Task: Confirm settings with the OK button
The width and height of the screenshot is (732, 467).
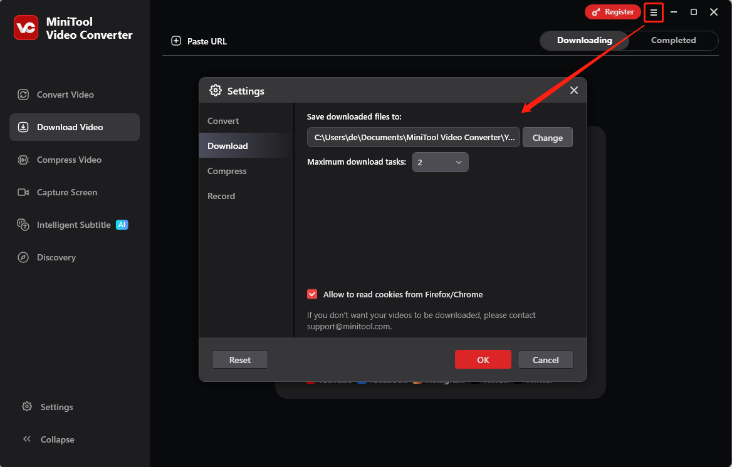Action: pos(483,359)
